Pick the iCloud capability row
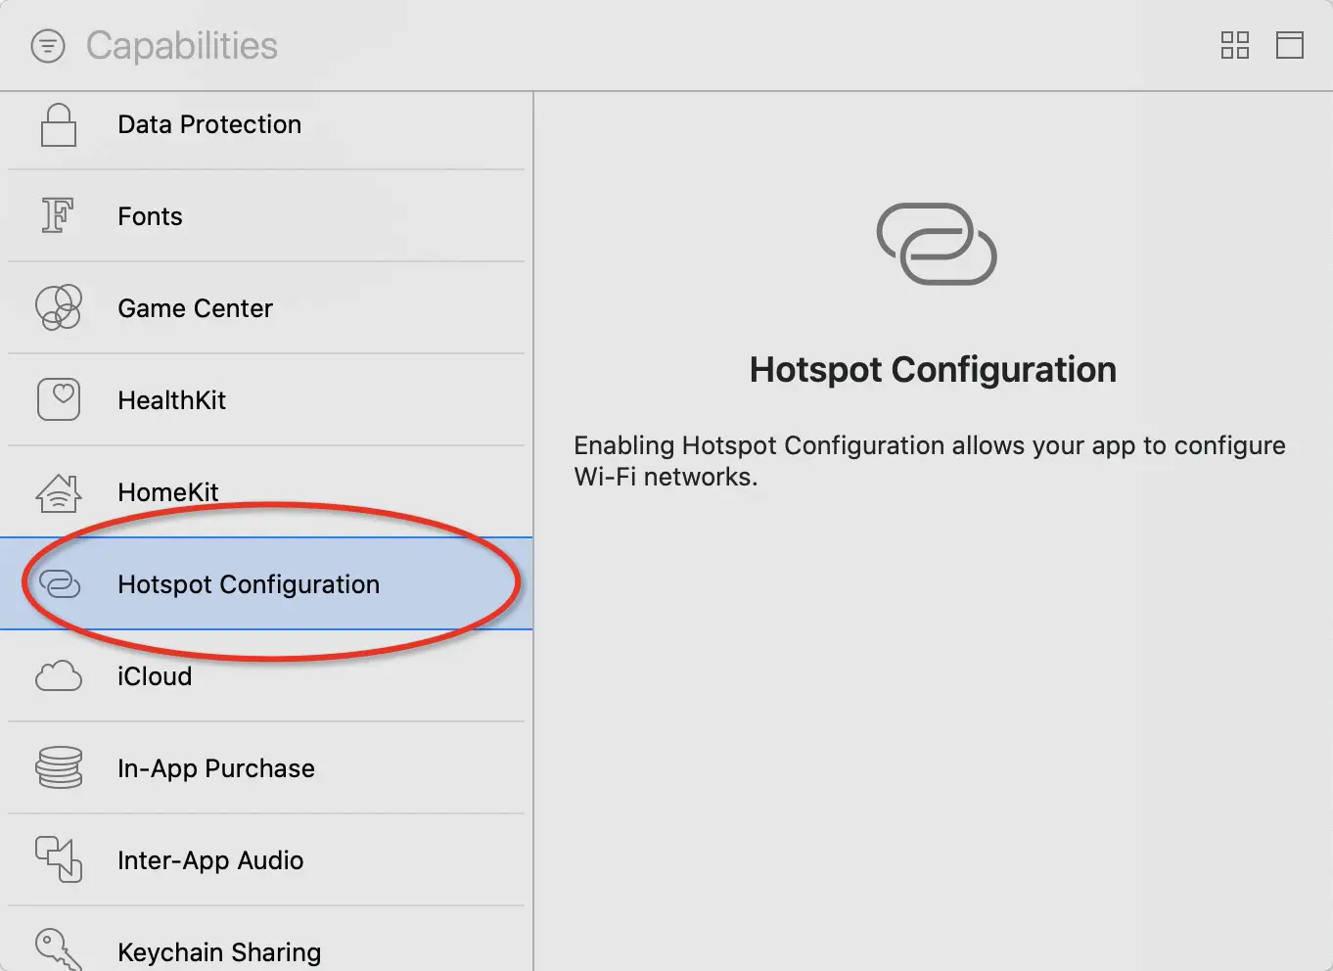1333x971 pixels. (x=155, y=676)
